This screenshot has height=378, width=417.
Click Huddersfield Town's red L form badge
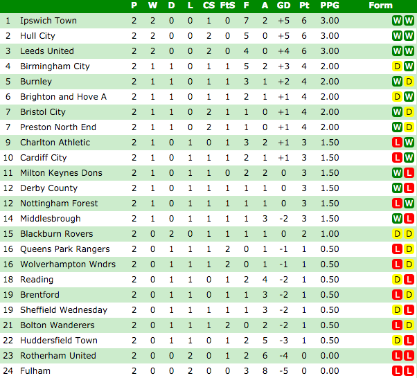409,341
